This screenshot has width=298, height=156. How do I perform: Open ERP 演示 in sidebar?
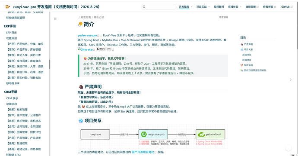11,33
